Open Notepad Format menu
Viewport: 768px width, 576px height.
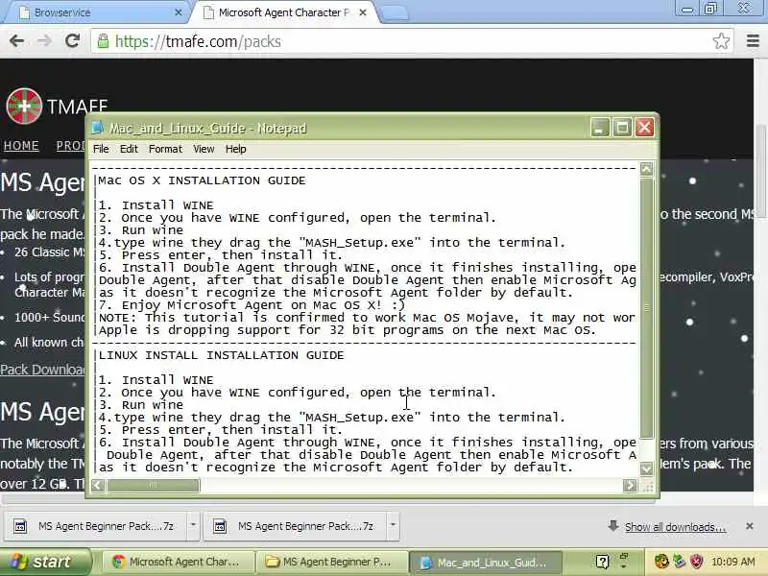click(165, 149)
